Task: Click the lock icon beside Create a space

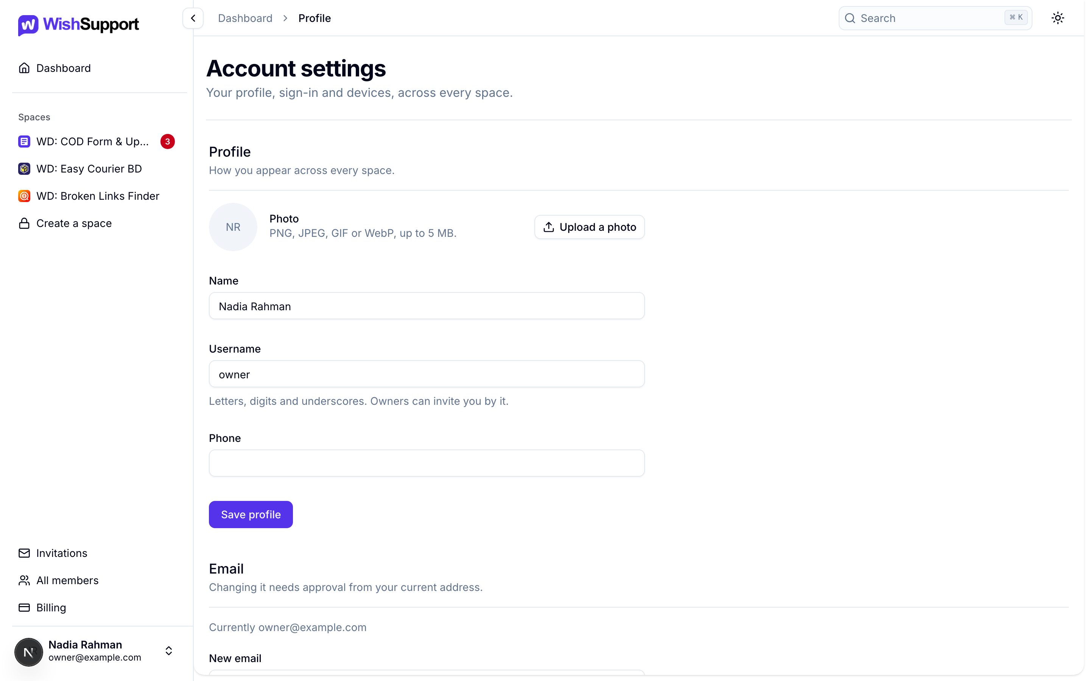Action: (24, 223)
